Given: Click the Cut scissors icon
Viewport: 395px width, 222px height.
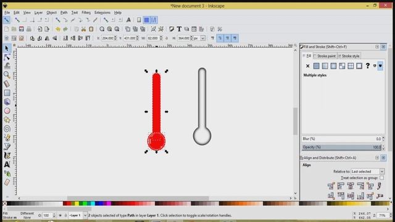Looking at the screenshot, I should click(84, 29).
